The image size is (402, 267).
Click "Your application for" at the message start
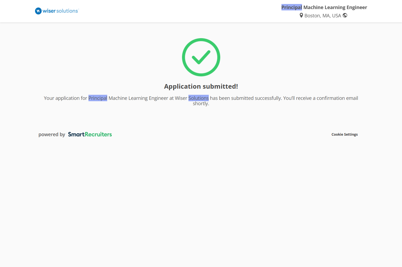[65, 98]
